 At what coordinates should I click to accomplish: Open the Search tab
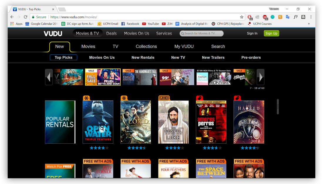tap(218, 47)
